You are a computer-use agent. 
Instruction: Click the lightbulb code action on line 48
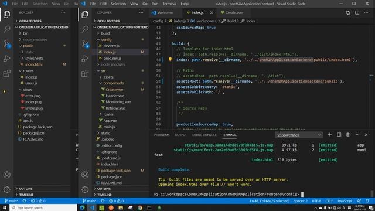tap(170, 59)
